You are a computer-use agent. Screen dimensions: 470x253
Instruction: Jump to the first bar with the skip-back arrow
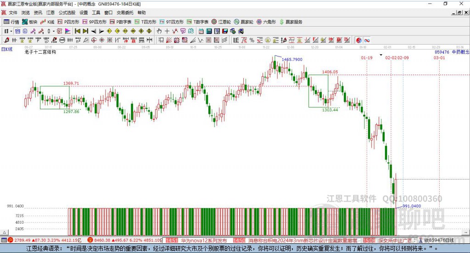pyautogui.click(x=78, y=31)
